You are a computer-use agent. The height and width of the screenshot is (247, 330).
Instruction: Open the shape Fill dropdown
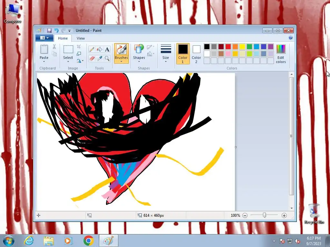pyautogui.click(x=151, y=54)
